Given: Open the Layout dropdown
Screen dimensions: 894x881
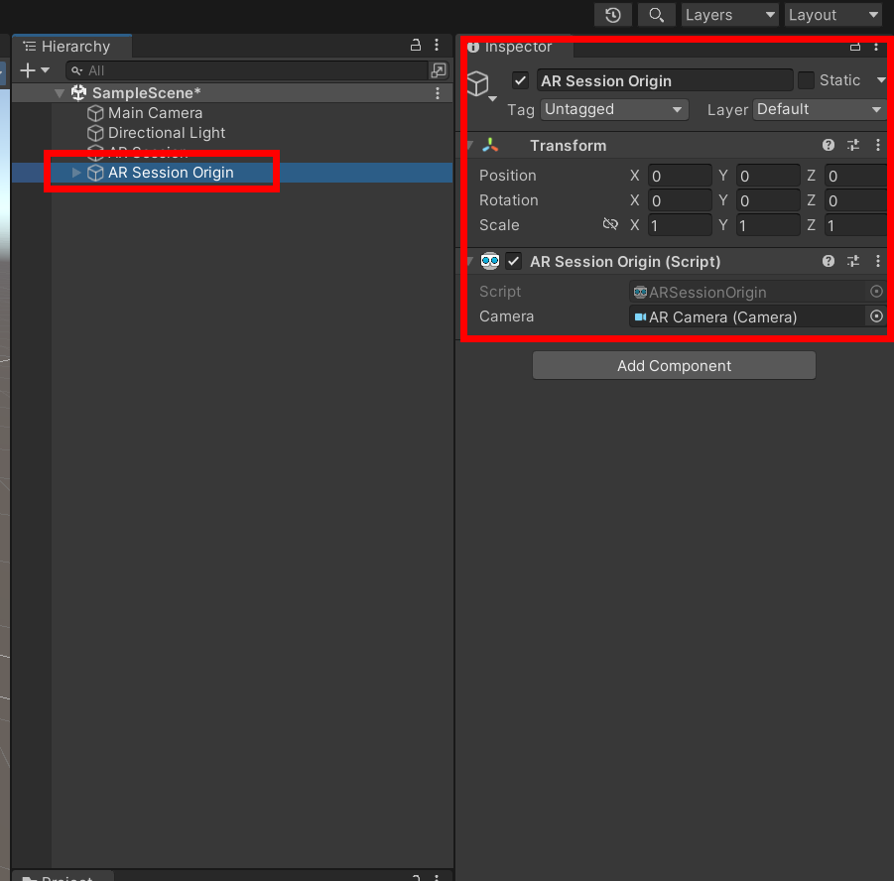Looking at the screenshot, I should pos(833,15).
